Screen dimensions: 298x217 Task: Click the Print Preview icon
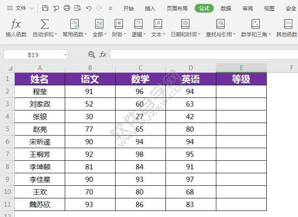pyautogui.click(x=78, y=8)
